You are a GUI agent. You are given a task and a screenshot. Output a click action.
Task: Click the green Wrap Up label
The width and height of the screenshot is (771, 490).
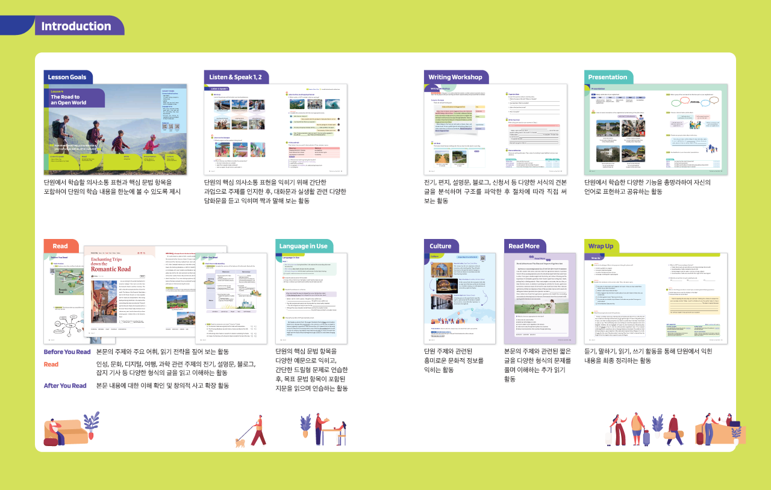point(601,246)
